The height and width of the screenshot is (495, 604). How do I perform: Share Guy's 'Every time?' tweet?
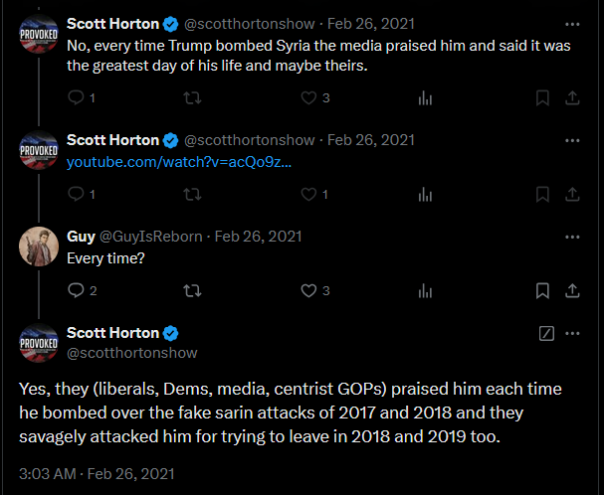pyautogui.click(x=572, y=290)
